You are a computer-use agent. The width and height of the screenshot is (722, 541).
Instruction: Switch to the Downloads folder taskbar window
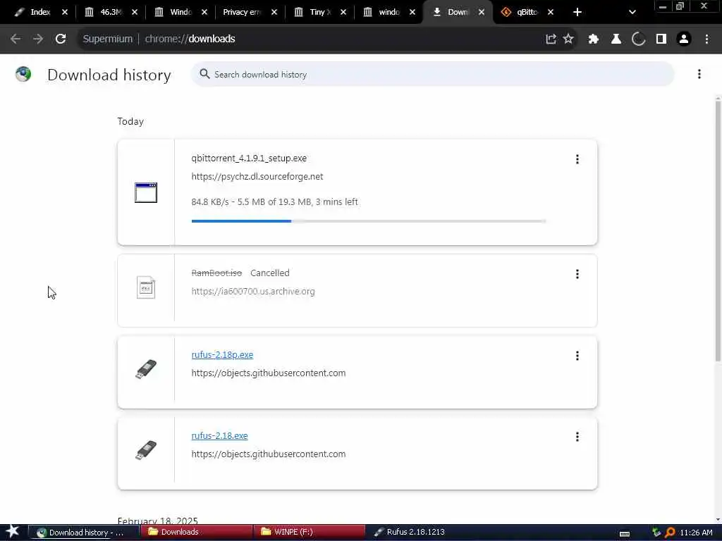197,533
